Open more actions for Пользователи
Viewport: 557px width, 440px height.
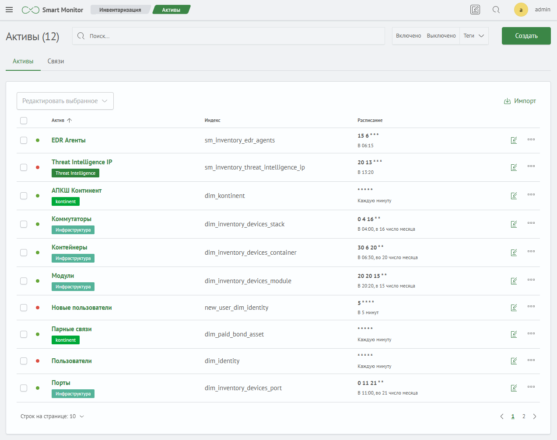(531, 360)
